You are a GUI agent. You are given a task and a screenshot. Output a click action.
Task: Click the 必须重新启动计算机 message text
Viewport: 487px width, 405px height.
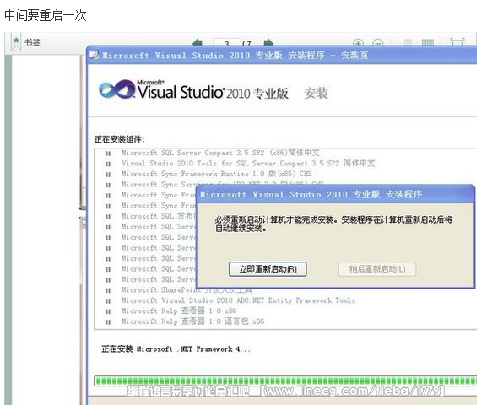point(333,224)
